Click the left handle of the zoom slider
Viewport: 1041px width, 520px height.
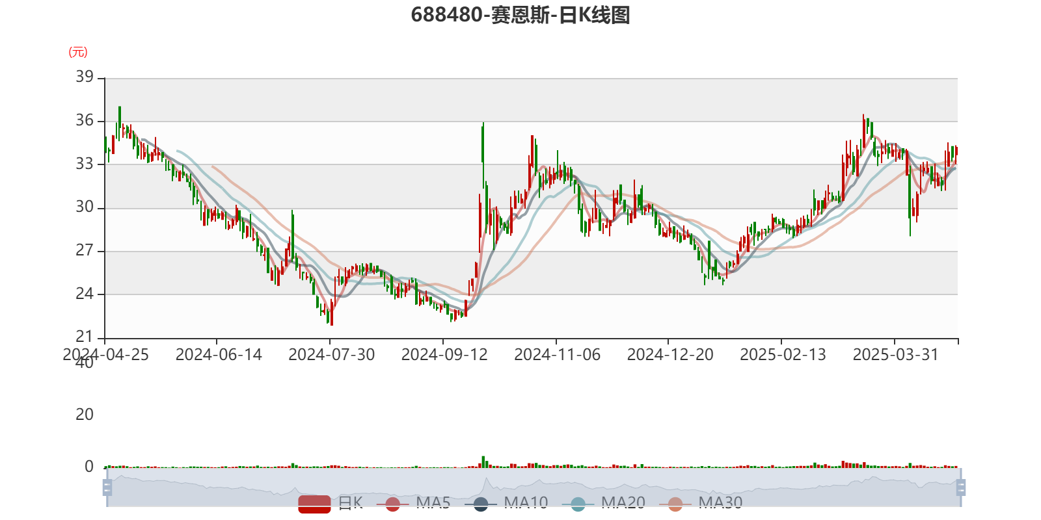(107, 487)
